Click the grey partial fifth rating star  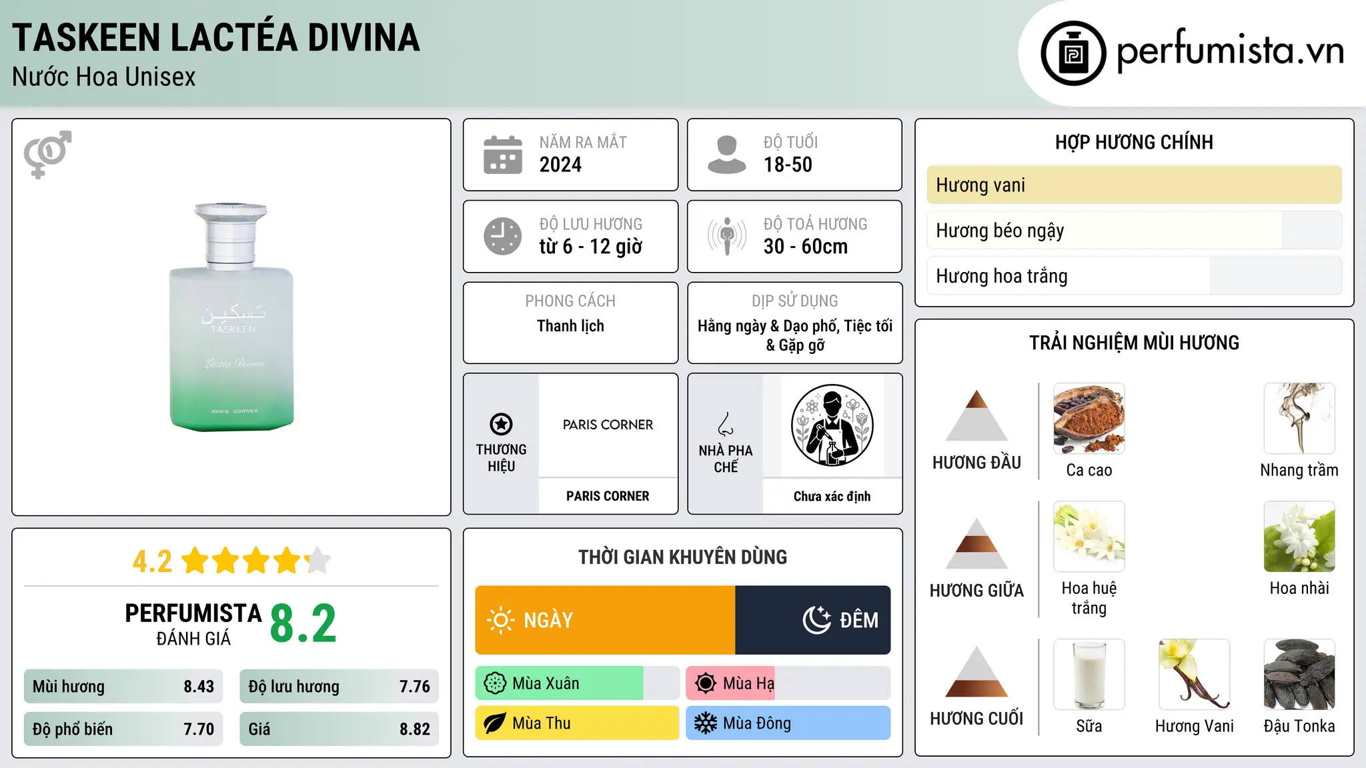coord(318,561)
